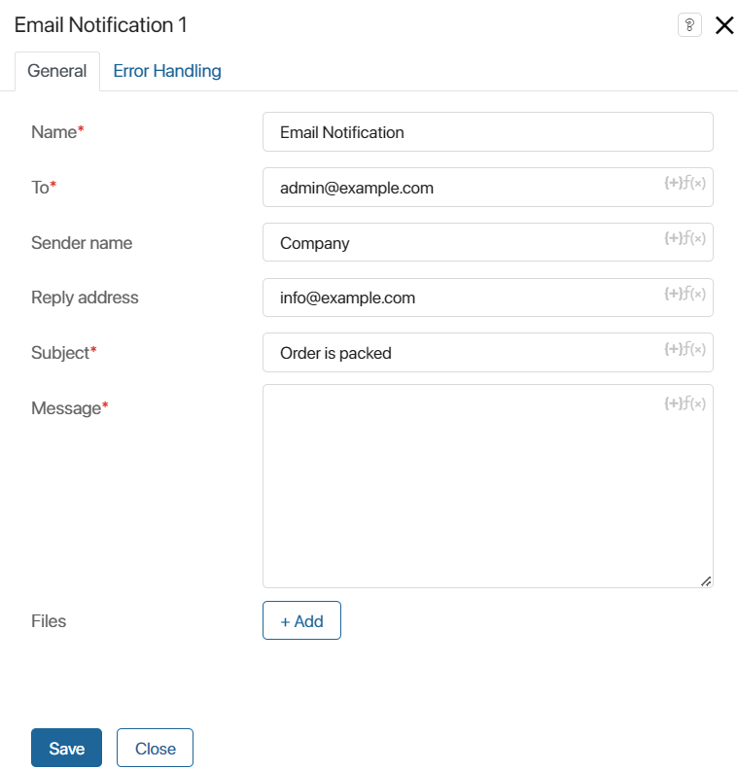Insert variable {+} in Message field
Screen dimensions: 738x771
click(672, 403)
